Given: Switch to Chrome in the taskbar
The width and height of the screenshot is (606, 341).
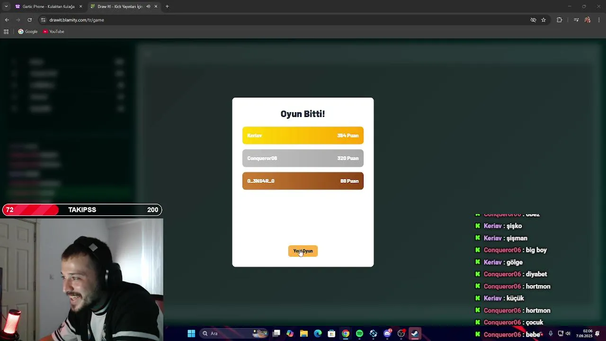Looking at the screenshot, I should point(346,333).
